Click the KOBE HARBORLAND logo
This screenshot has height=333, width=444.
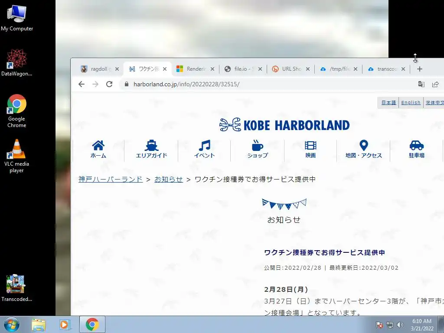(284, 124)
